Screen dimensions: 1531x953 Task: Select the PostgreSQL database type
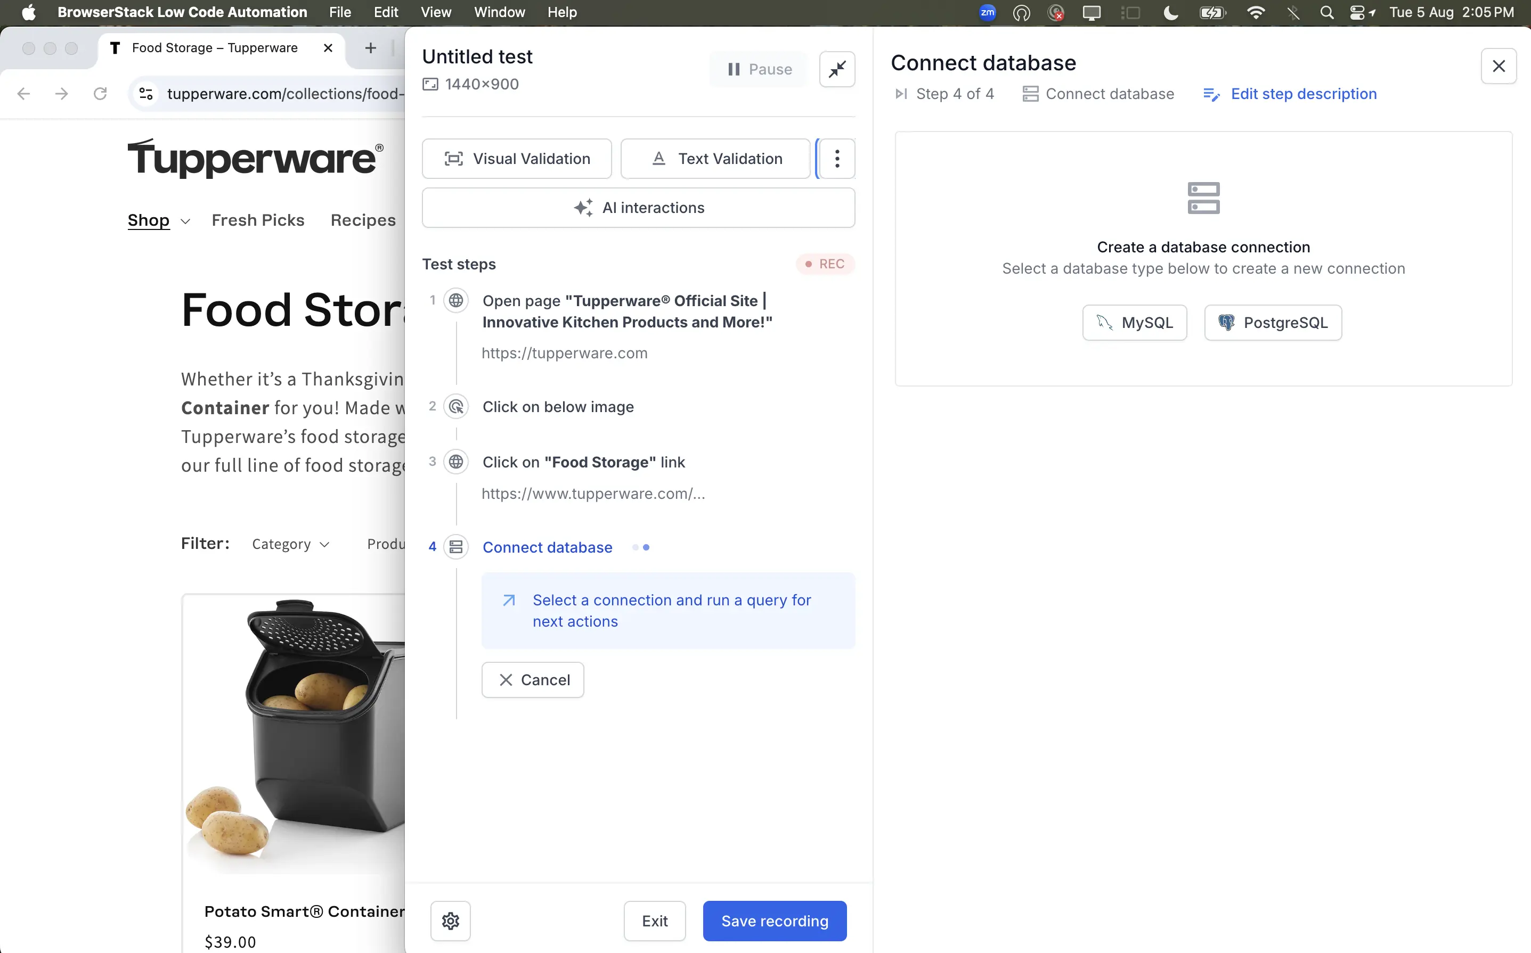pyautogui.click(x=1273, y=323)
